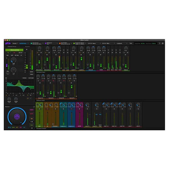Open the settings gear icon
Image resolution: width=169 pixels, height=169 pixels.
(163, 43)
